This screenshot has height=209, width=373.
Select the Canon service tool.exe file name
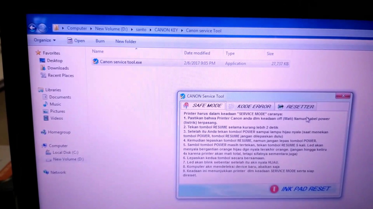(x=121, y=62)
